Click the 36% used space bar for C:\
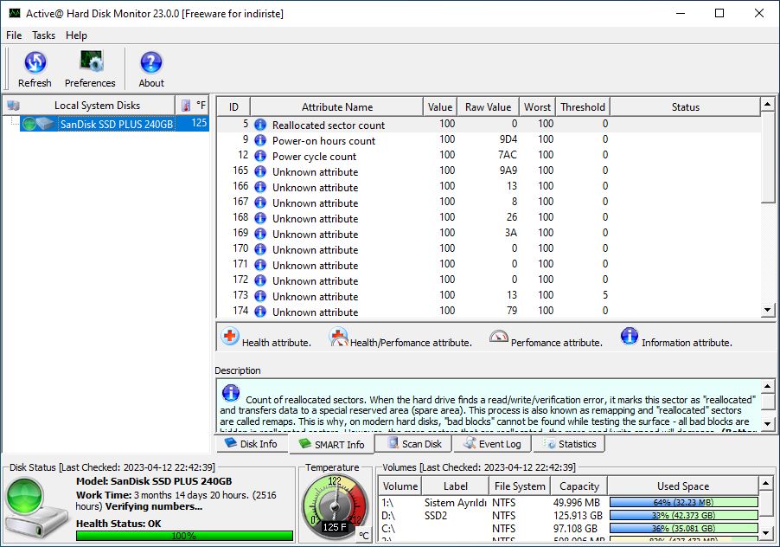The height and width of the screenshot is (547, 780). pyautogui.click(x=683, y=528)
